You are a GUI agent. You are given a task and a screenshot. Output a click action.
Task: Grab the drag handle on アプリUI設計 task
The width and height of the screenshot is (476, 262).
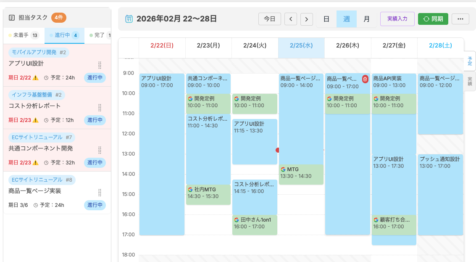coord(100,65)
